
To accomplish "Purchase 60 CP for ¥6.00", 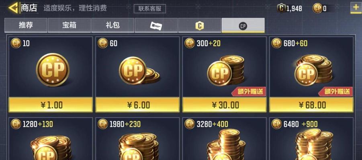I will click(x=137, y=105).
